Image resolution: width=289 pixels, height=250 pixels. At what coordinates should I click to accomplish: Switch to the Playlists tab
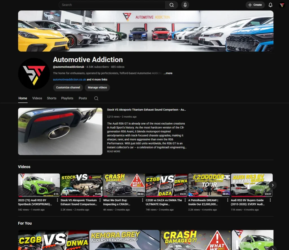(67, 98)
